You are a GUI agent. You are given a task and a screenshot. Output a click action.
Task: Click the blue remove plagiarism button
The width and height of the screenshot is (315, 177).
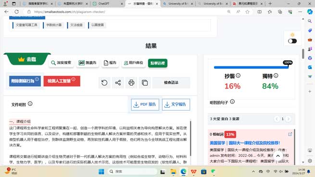click(x=25, y=81)
